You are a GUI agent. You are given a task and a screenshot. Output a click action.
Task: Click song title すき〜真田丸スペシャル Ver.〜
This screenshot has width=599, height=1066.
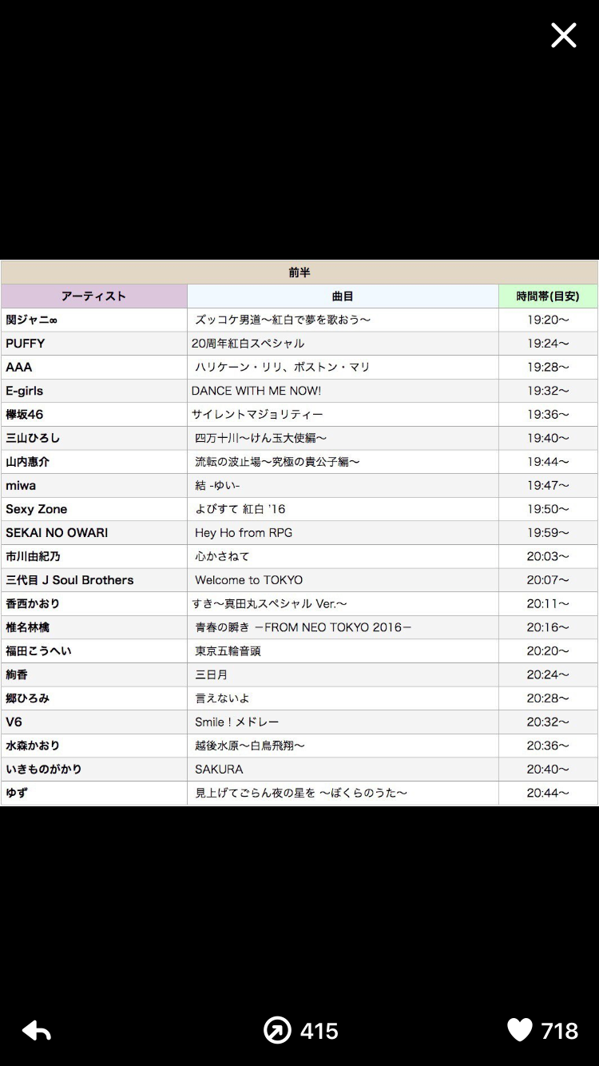[x=269, y=603]
